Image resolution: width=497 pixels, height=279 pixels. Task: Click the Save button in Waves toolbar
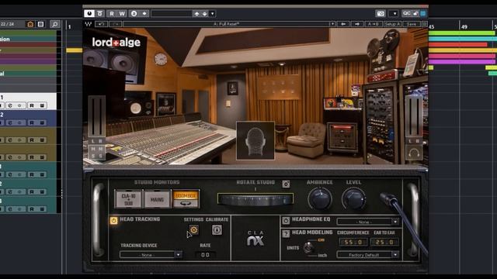(412, 24)
